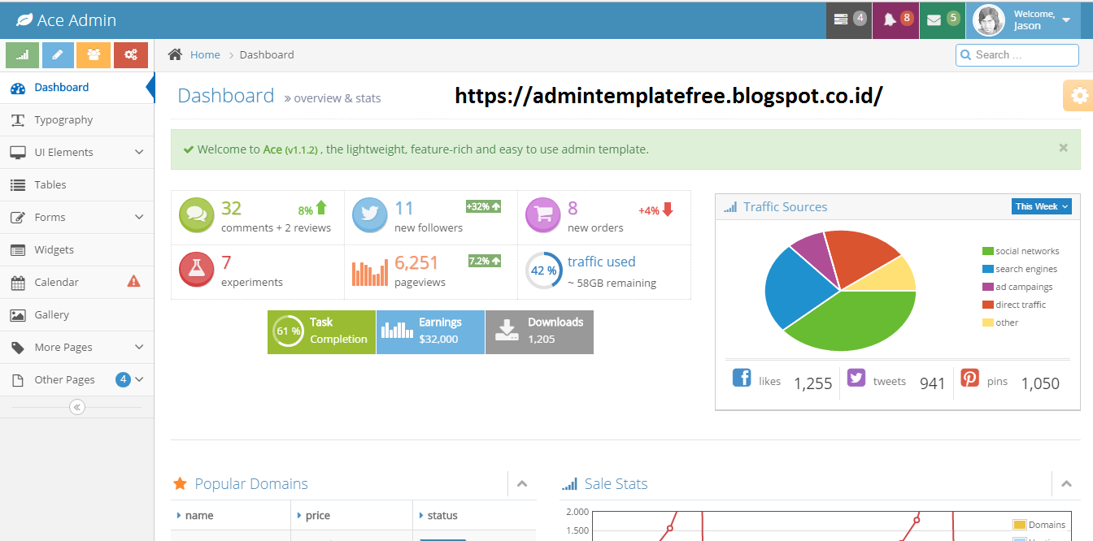Open the orange settings gear panel

point(1079,96)
